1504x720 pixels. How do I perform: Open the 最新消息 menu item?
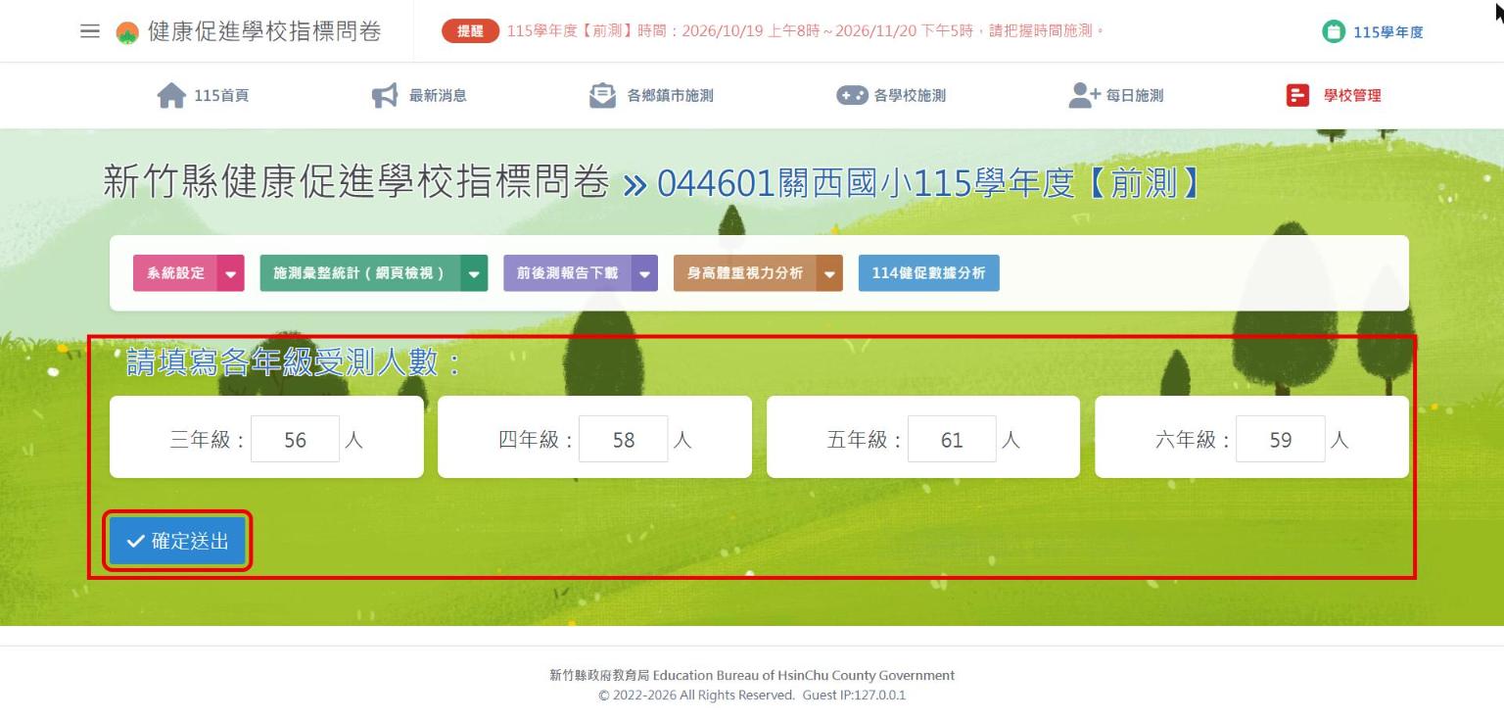[419, 95]
